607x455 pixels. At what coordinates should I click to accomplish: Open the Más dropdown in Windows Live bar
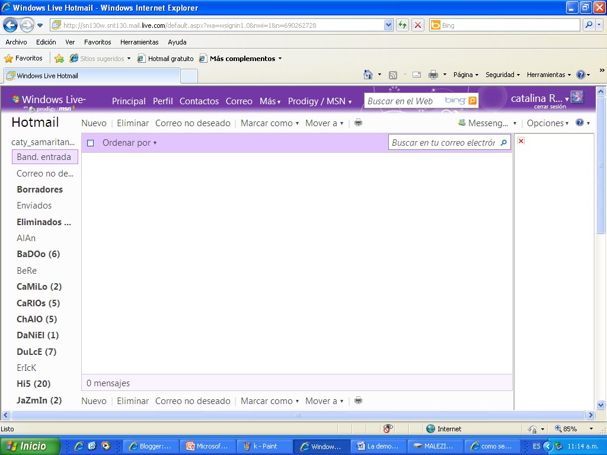[270, 101]
